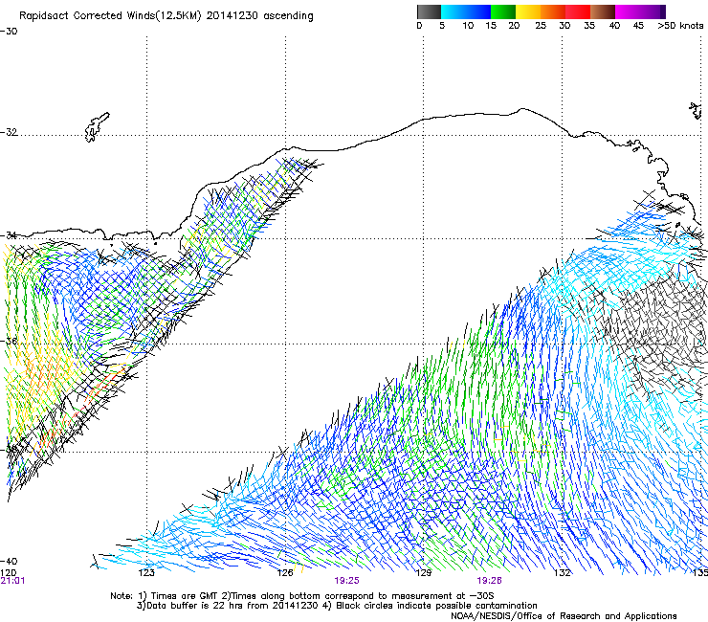Click the yellow 20-25 knots legend swatch

528,11
